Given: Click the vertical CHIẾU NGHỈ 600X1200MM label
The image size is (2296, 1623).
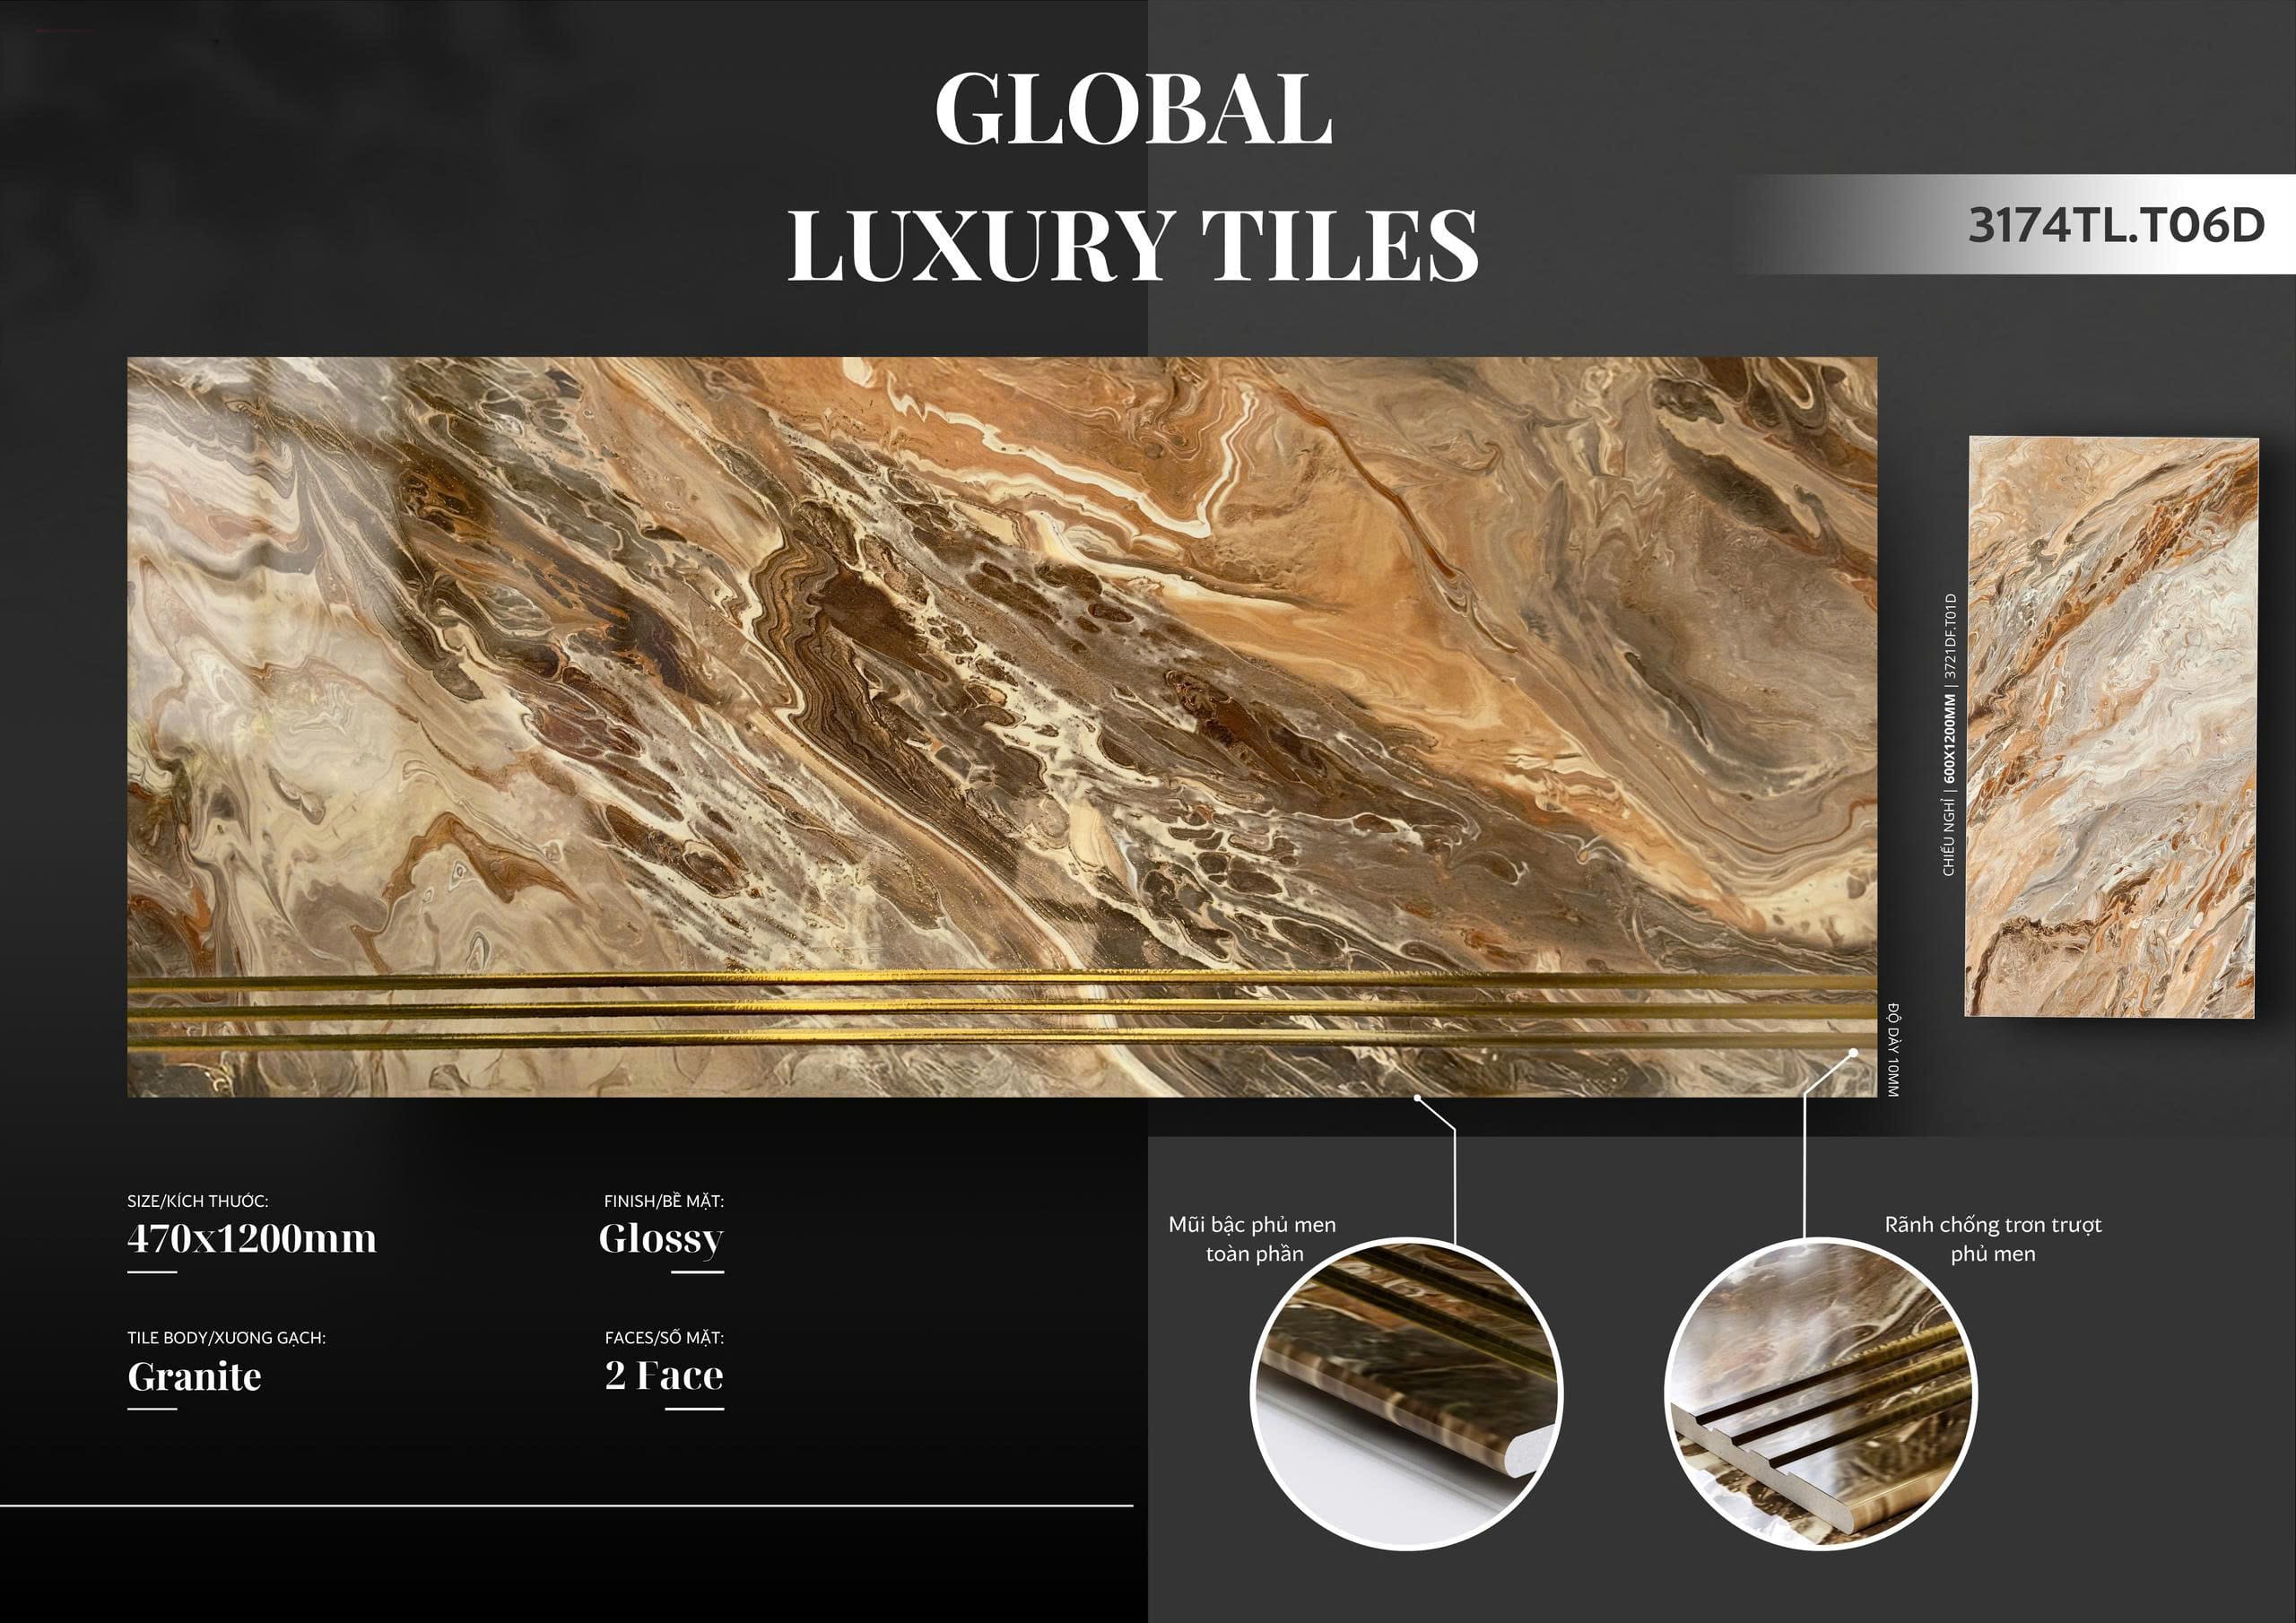Looking at the screenshot, I should tap(1949, 735).
